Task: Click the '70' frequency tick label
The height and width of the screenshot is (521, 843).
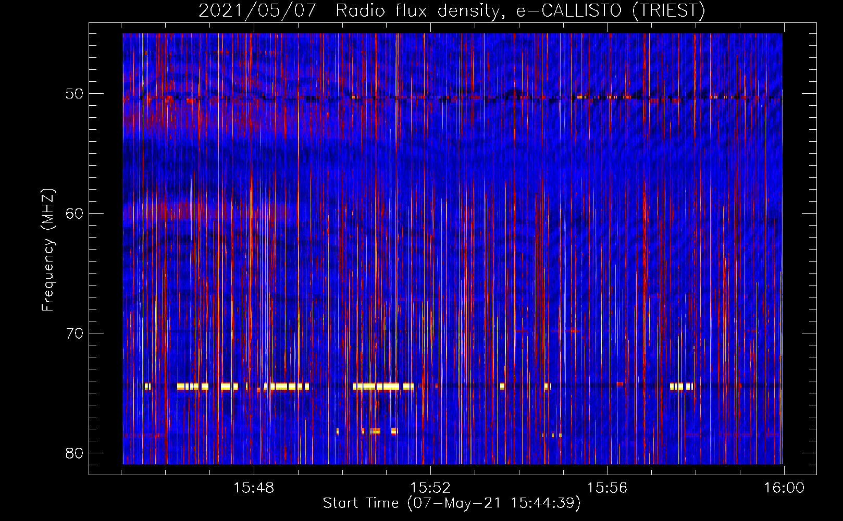Action: click(x=75, y=333)
